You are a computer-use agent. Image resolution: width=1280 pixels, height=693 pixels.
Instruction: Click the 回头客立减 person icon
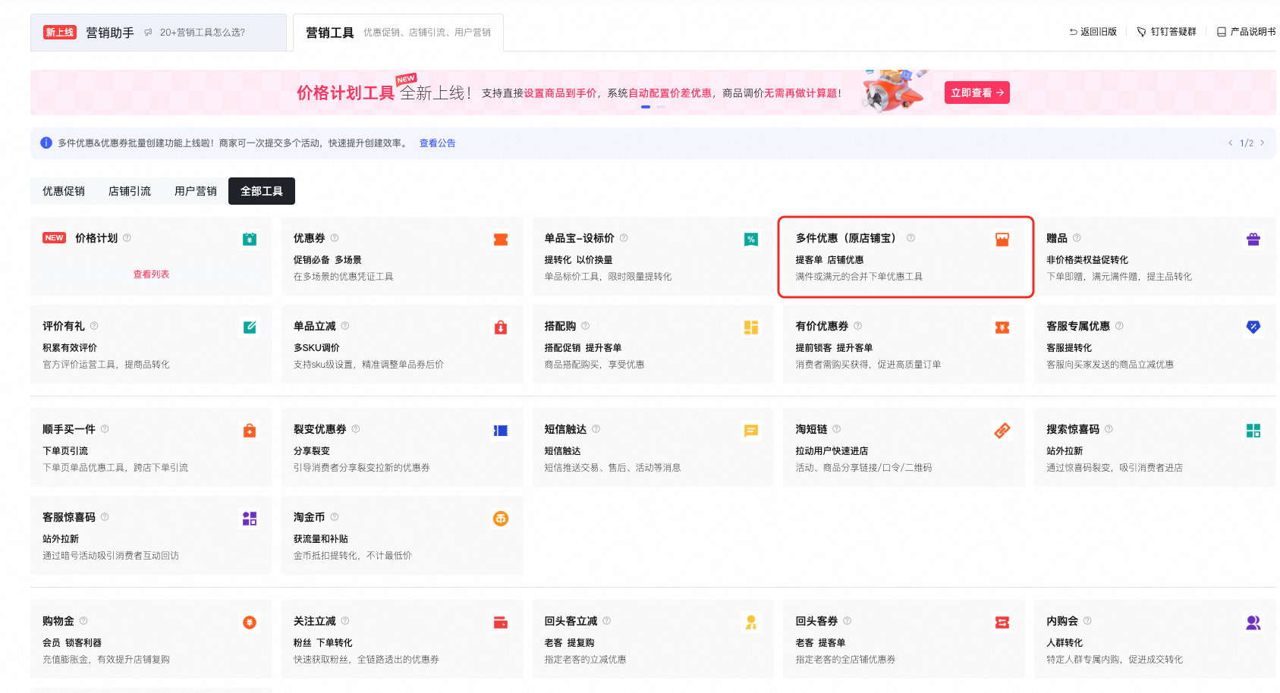pyautogui.click(x=751, y=622)
